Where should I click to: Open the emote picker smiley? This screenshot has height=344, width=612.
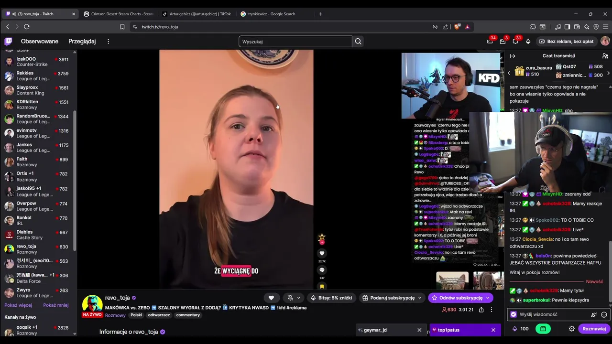coord(604,314)
